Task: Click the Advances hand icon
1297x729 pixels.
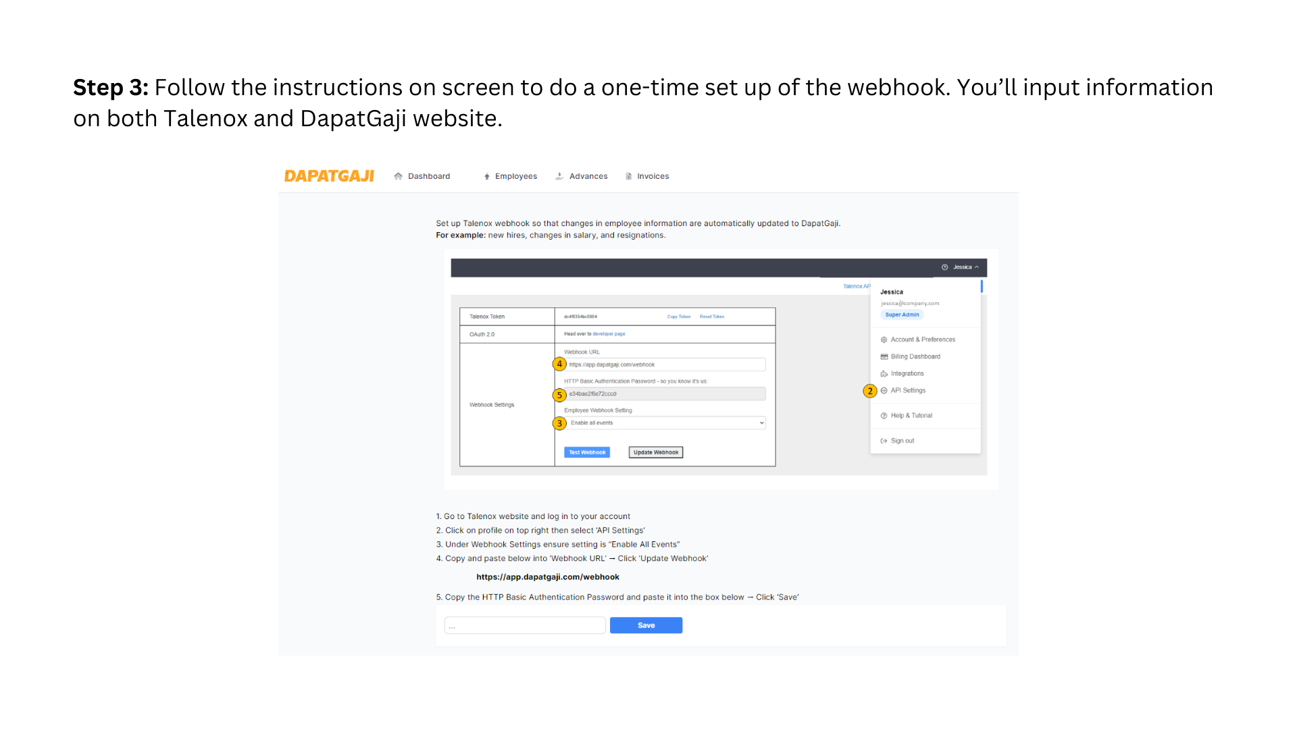Action: [559, 175]
